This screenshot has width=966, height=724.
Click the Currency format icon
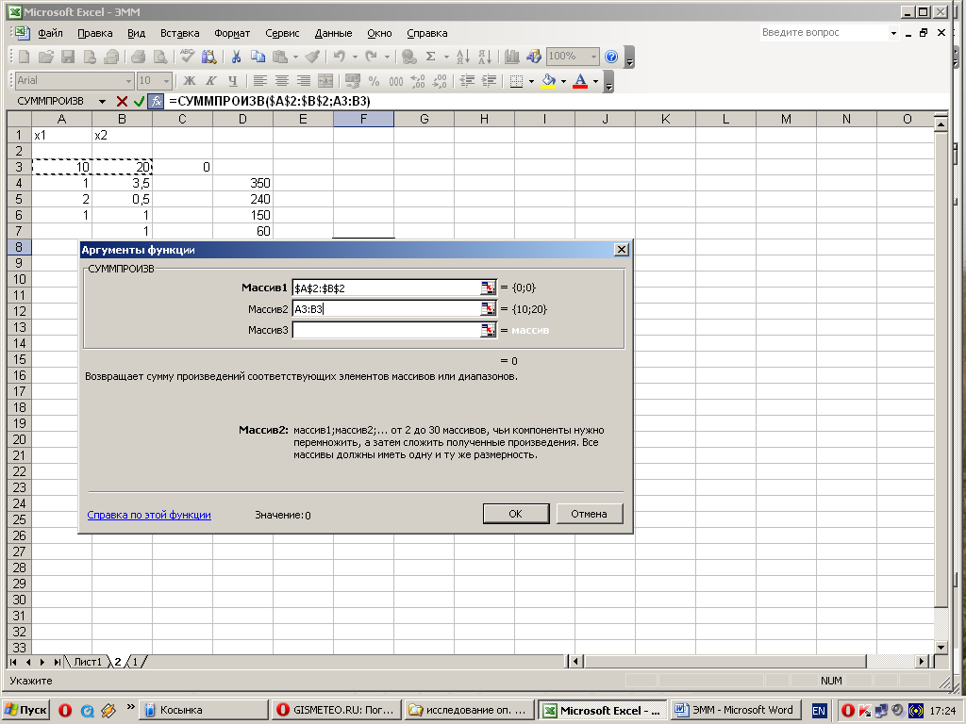353,81
